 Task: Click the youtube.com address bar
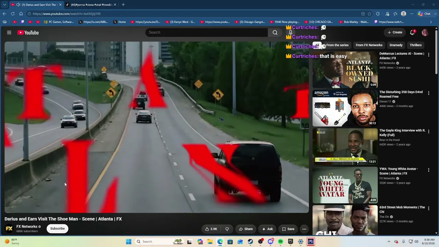(x=192, y=14)
